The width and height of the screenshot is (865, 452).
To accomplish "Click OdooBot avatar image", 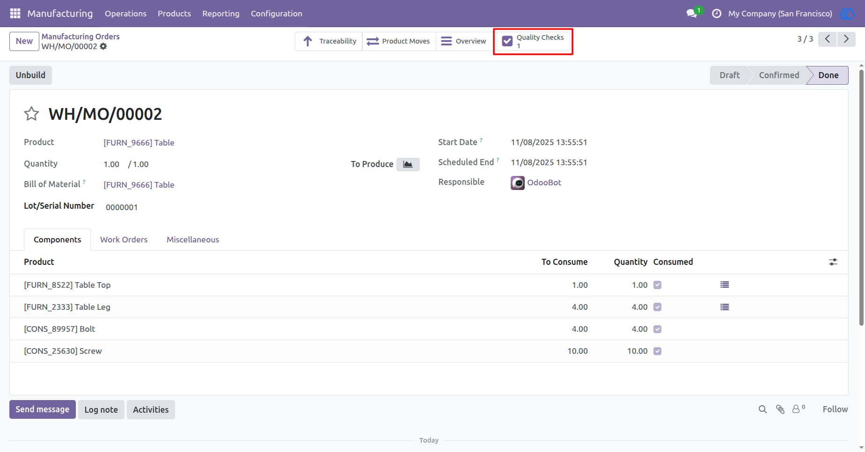I will tap(517, 183).
